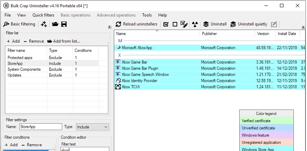Image resolution: width=307 pixels, height=151 pixels.
Task: Click the Bulk Crap Uninstaller title bar logo
Action: click(6, 6)
